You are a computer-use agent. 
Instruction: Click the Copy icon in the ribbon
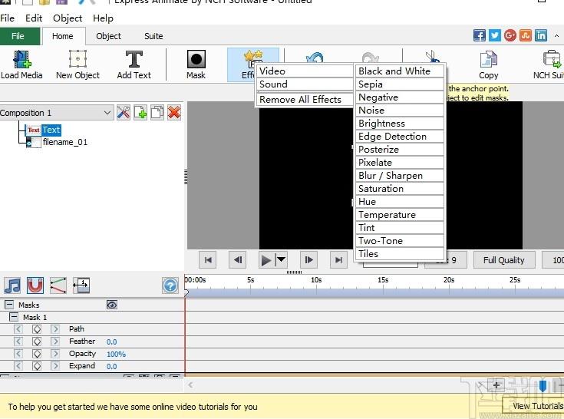[488, 59]
